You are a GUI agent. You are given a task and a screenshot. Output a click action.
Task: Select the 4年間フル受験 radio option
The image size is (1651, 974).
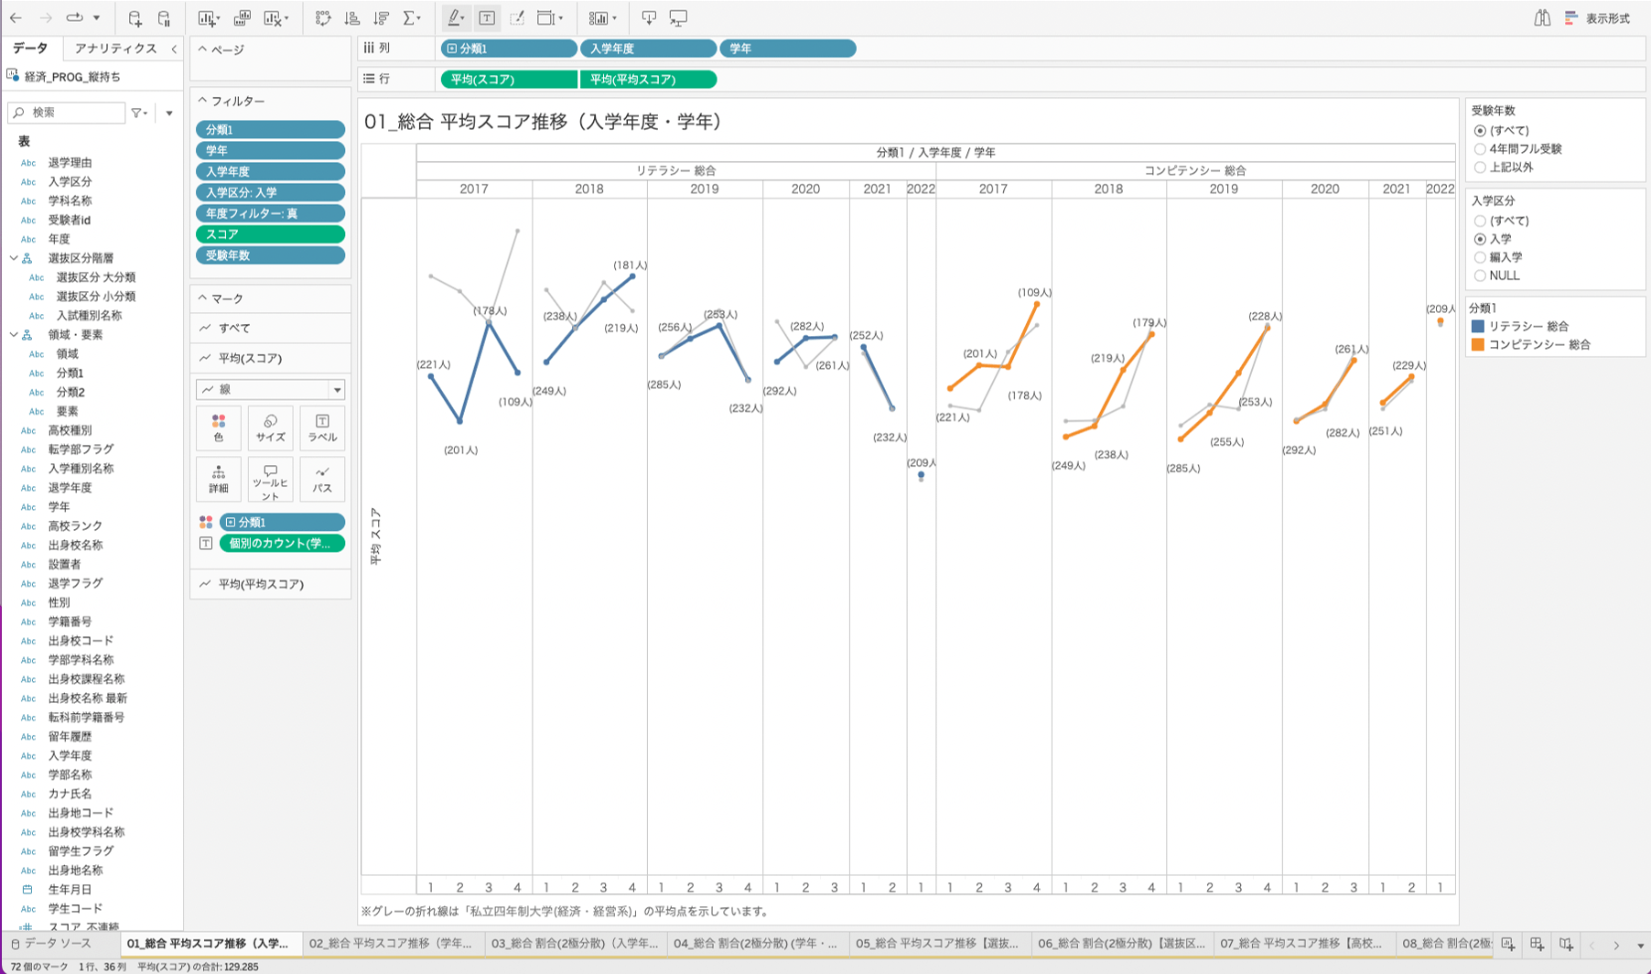click(1480, 148)
